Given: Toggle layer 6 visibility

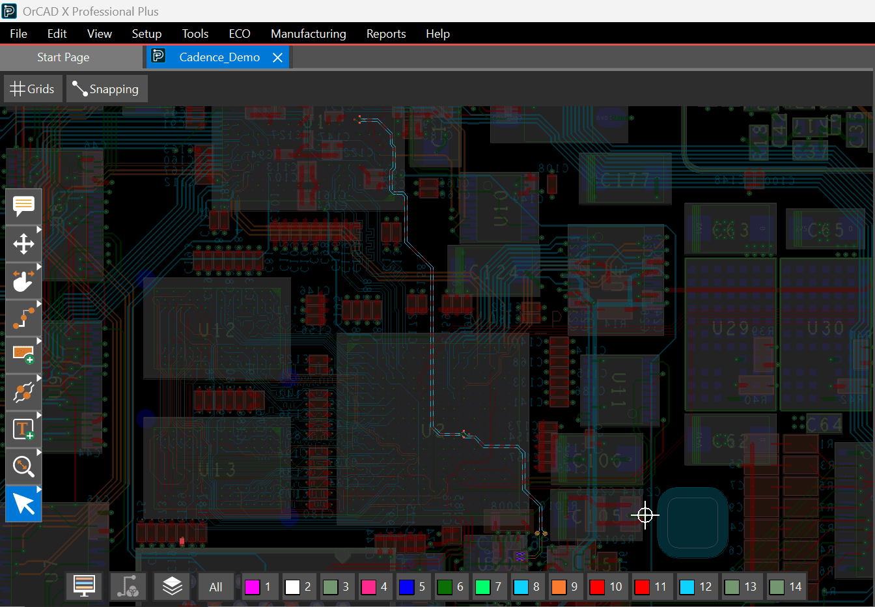Looking at the screenshot, I should 451,587.
